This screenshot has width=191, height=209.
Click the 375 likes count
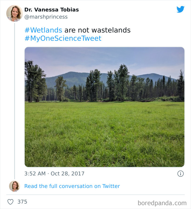(22, 202)
